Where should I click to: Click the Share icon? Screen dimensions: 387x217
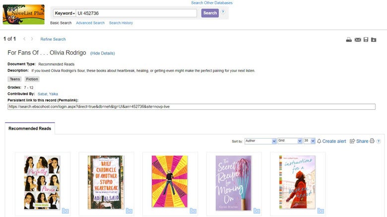click(x=352, y=141)
